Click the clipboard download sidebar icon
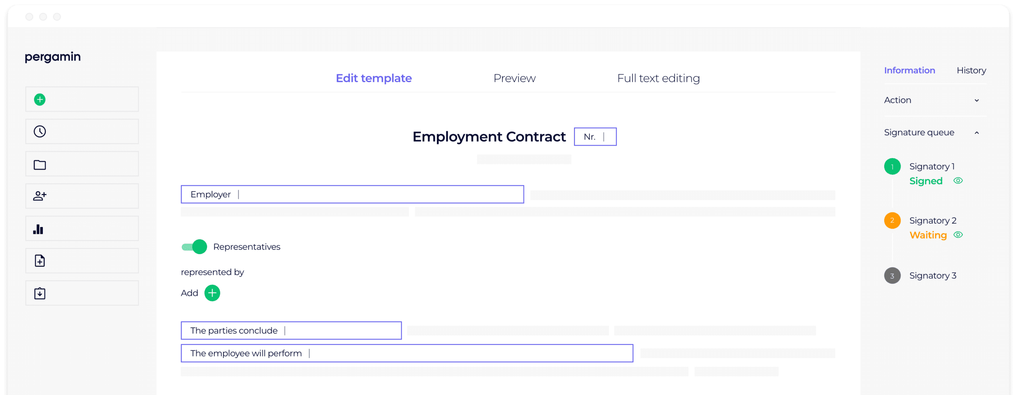This screenshot has width=1017, height=395. coord(40,293)
